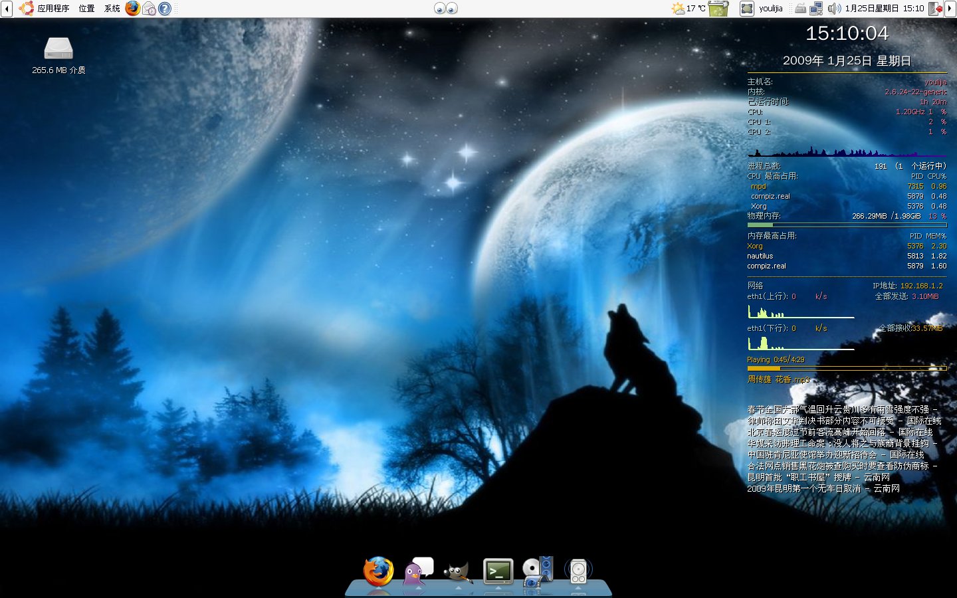The height and width of the screenshot is (598, 957).
Task: Launch Pidgin messenger from the dock
Action: point(418,571)
